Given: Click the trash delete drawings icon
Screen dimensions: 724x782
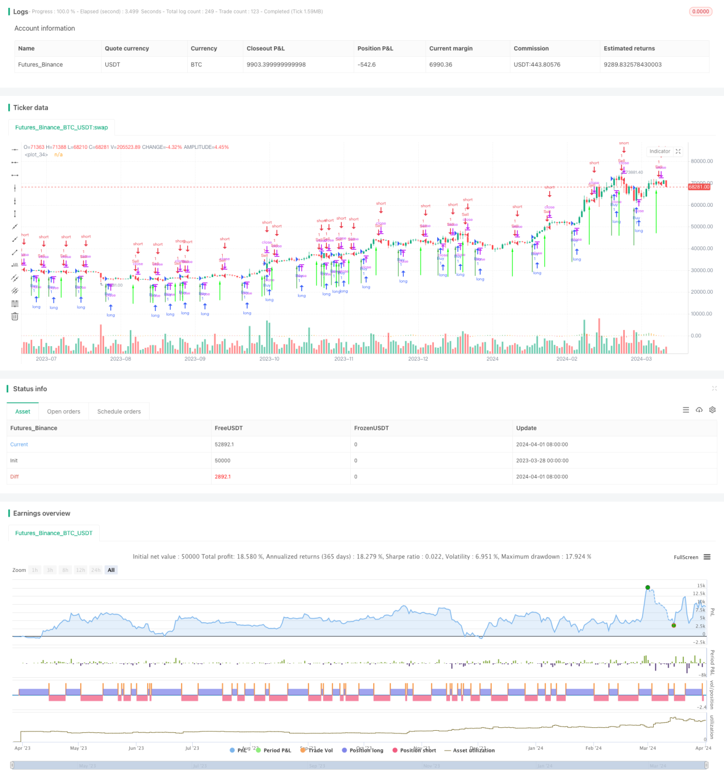Looking at the screenshot, I should tap(15, 316).
